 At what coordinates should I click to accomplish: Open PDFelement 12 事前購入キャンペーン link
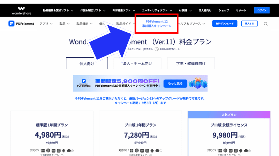[157, 24]
